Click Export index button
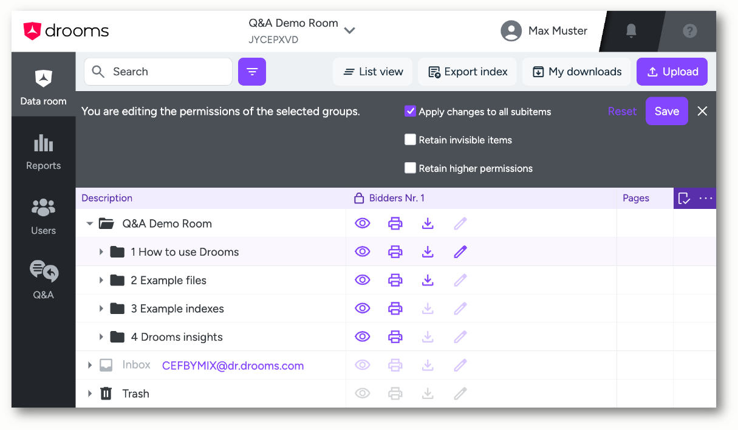The width and height of the screenshot is (738, 430). [x=468, y=72]
